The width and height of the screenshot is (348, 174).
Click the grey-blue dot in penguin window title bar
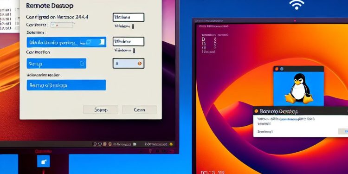(x=282, y=69)
